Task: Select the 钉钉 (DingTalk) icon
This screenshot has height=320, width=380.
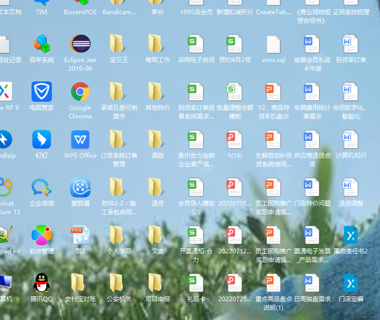Action: pos(42,140)
